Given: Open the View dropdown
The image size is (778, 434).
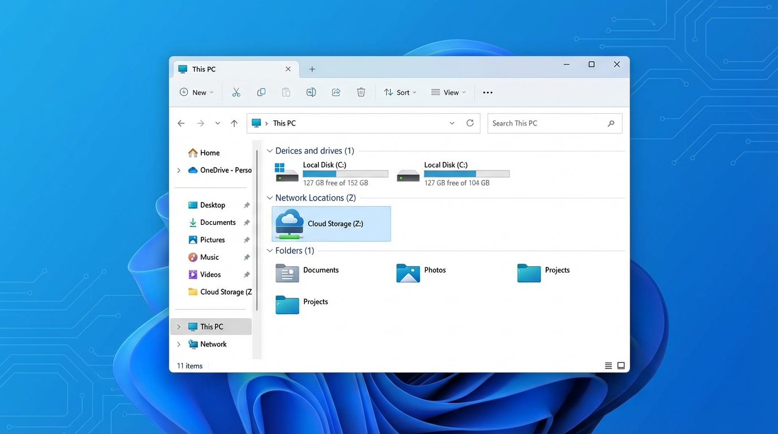Looking at the screenshot, I should click(x=448, y=92).
